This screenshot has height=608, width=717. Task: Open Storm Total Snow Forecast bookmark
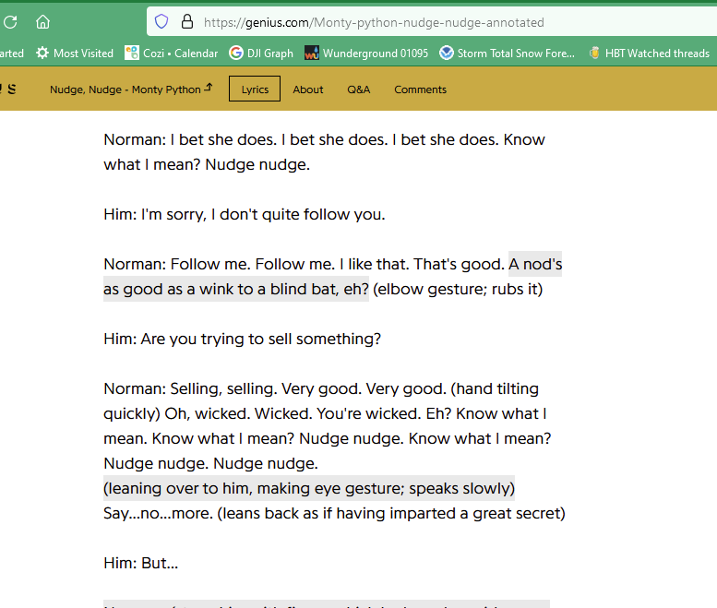click(508, 53)
